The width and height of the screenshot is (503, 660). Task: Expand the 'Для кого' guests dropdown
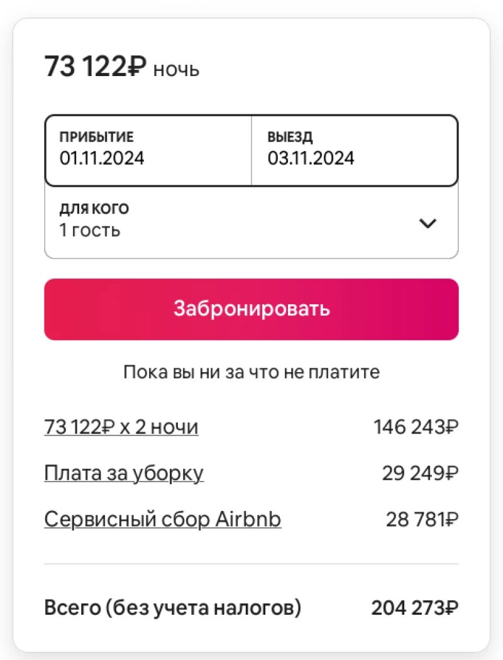tap(251, 220)
